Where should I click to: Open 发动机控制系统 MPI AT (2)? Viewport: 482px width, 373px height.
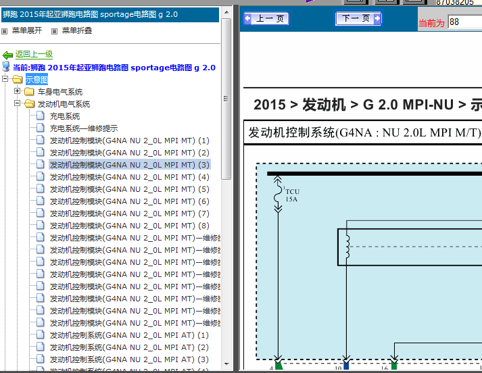(x=129, y=347)
